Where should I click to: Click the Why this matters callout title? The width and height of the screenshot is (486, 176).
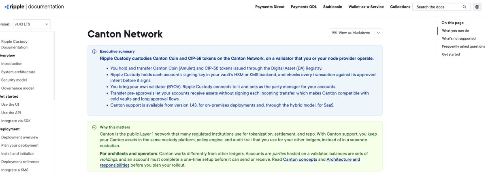pos(115,127)
